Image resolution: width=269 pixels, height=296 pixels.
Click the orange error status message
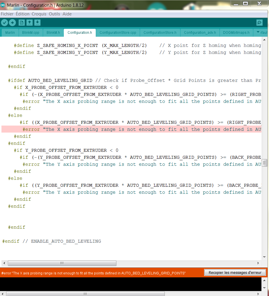(93, 273)
